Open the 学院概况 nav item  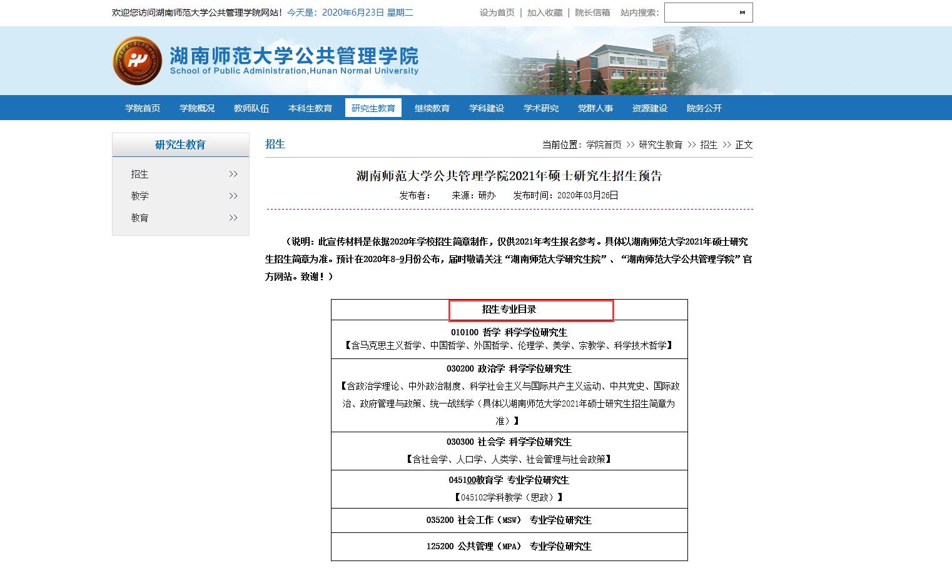(197, 108)
